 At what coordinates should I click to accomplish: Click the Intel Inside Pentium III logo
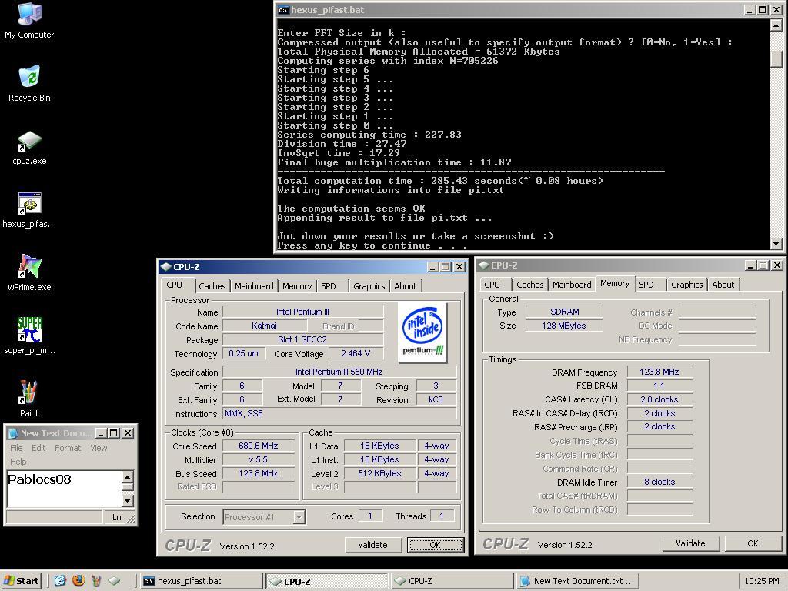[422, 332]
